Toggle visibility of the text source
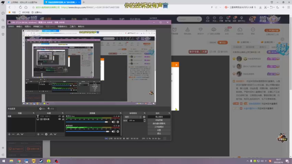 coord(59,116)
